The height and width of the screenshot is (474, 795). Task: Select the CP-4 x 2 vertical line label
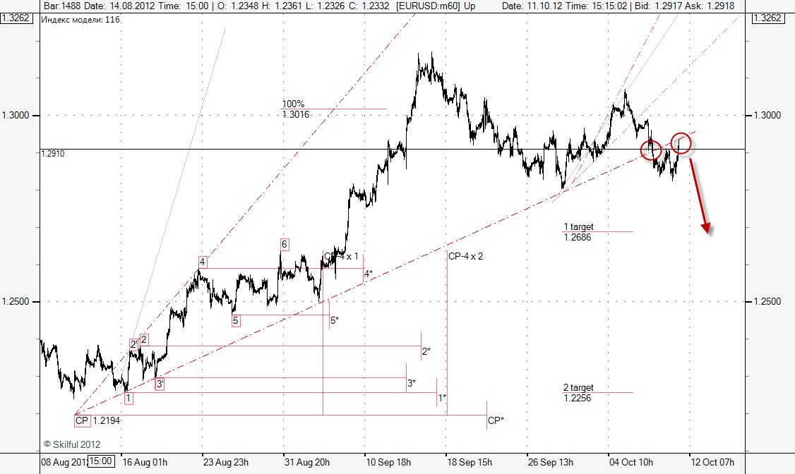coord(466,256)
